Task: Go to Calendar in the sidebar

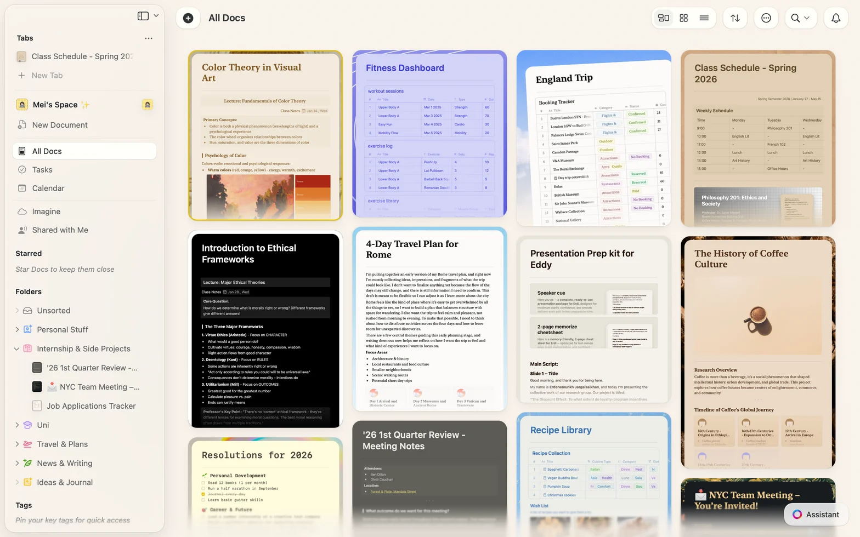Action: point(48,188)
